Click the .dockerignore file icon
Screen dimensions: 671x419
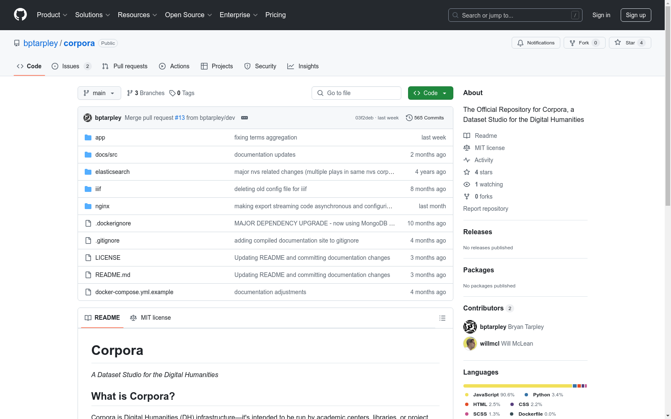coord(88,223)
